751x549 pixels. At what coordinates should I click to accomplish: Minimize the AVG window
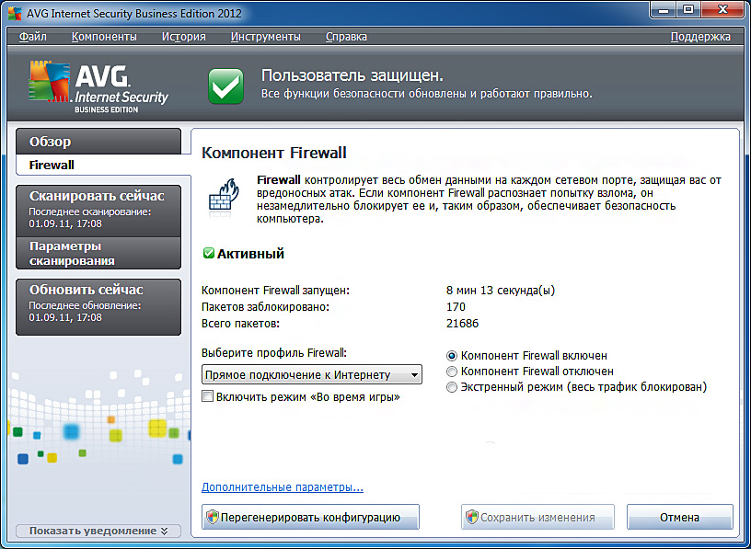coord(664,10)
